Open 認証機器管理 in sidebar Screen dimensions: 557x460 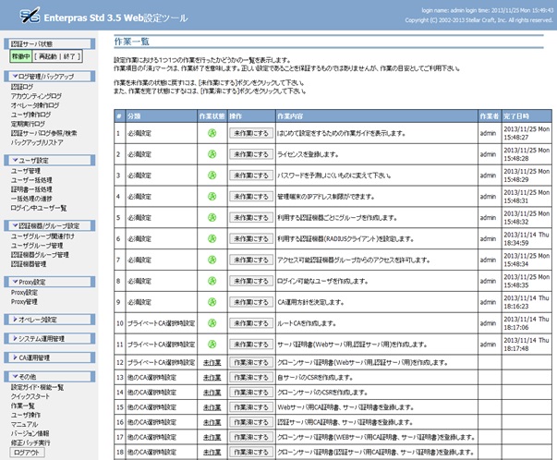point(29,264)
